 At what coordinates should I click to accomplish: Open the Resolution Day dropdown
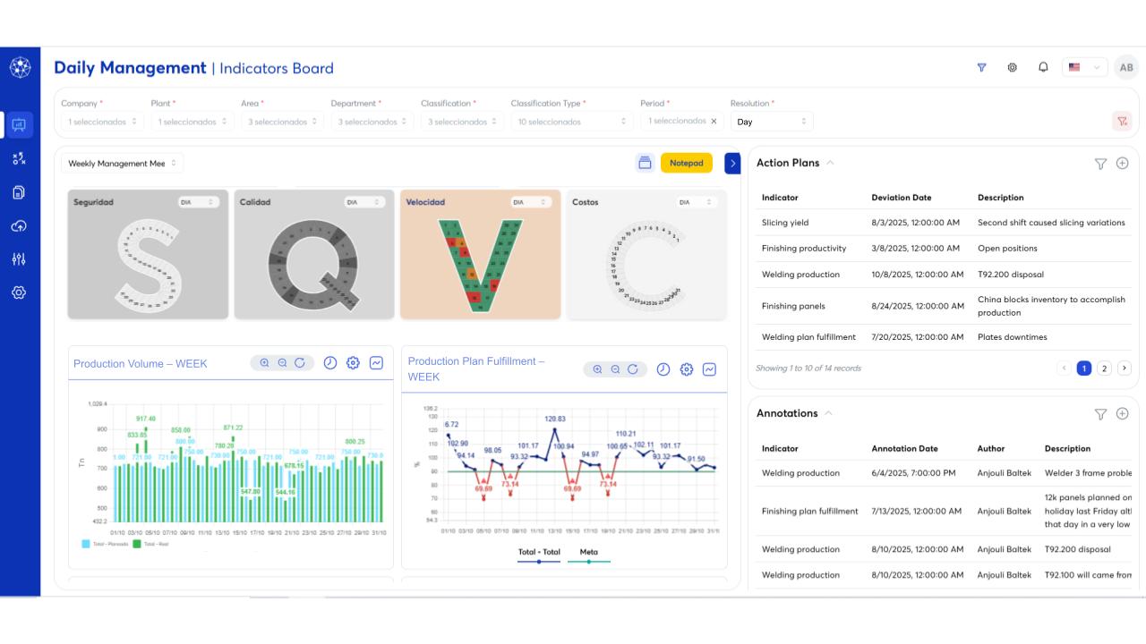[772, 122]
